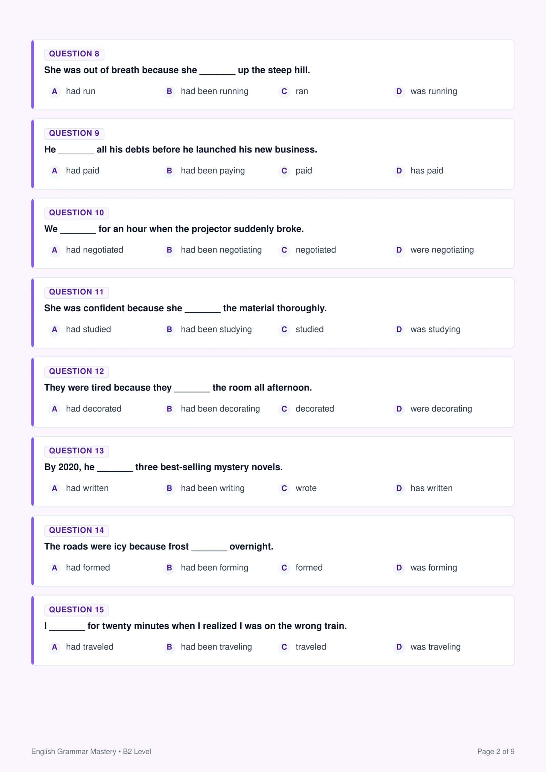This screenshot has height=772, width=546.
Task: Click the QUESTION 12 label tag
Action: [x=76, y=371]
